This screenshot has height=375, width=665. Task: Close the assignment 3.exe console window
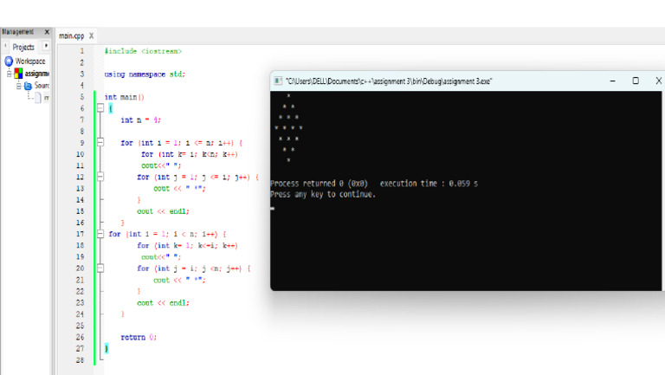point(658,81)
